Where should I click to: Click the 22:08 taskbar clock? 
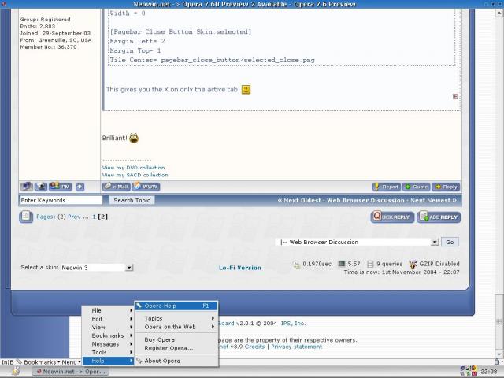488,372
